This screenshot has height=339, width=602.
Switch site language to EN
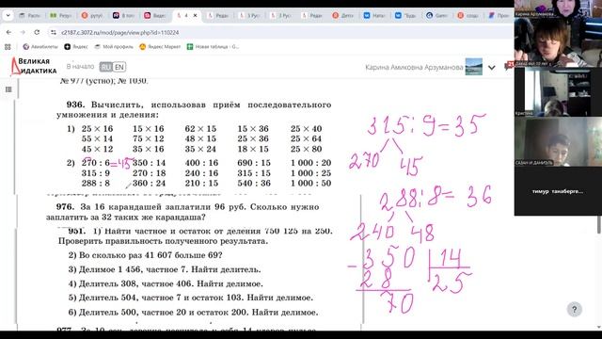point(119,67)
